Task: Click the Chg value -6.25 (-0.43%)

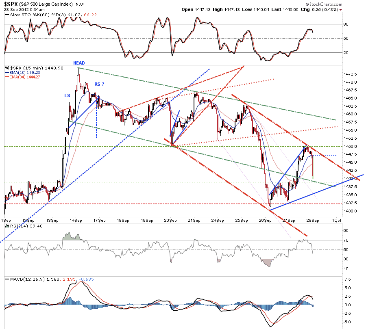Action: tap(324, 9)
